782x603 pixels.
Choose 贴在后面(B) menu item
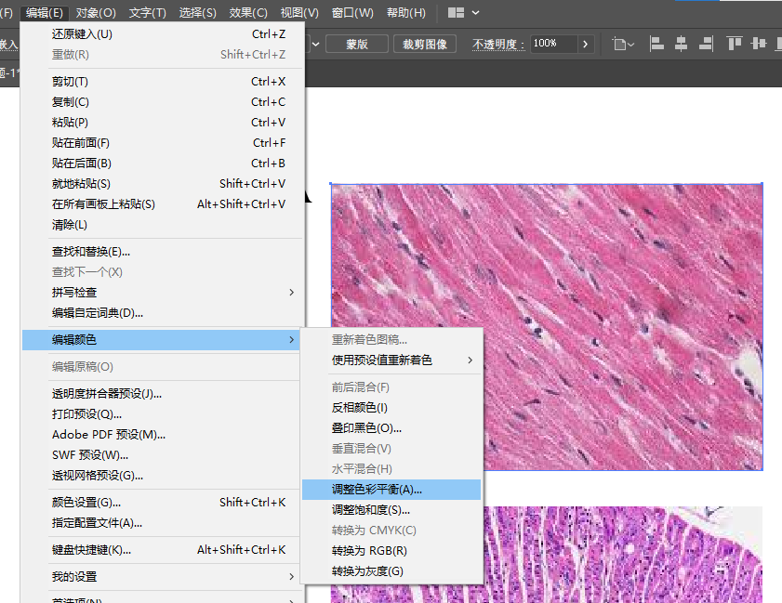click(162, 163)
